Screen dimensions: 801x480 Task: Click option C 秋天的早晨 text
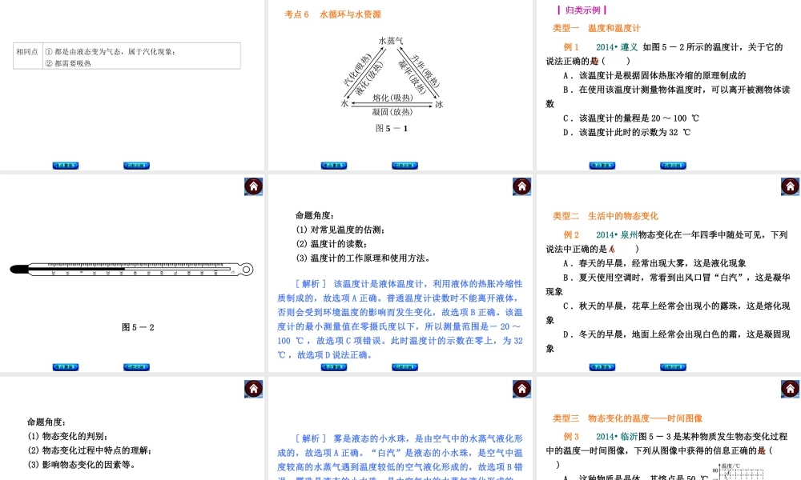(668, 313)
